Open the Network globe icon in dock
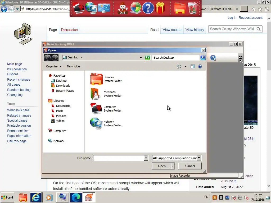Screen dimensions: 271x203 (91, 8)
